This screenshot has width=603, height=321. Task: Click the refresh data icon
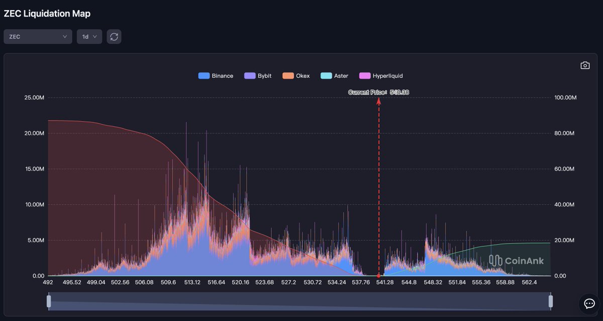click(114, 37)
